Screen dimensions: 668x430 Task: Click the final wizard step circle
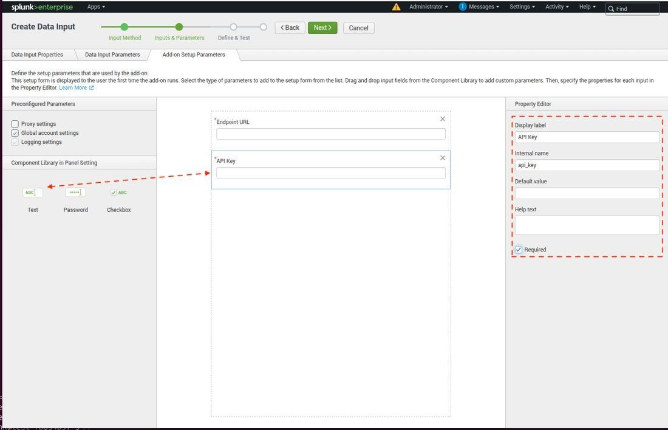[x=264, y=27]
